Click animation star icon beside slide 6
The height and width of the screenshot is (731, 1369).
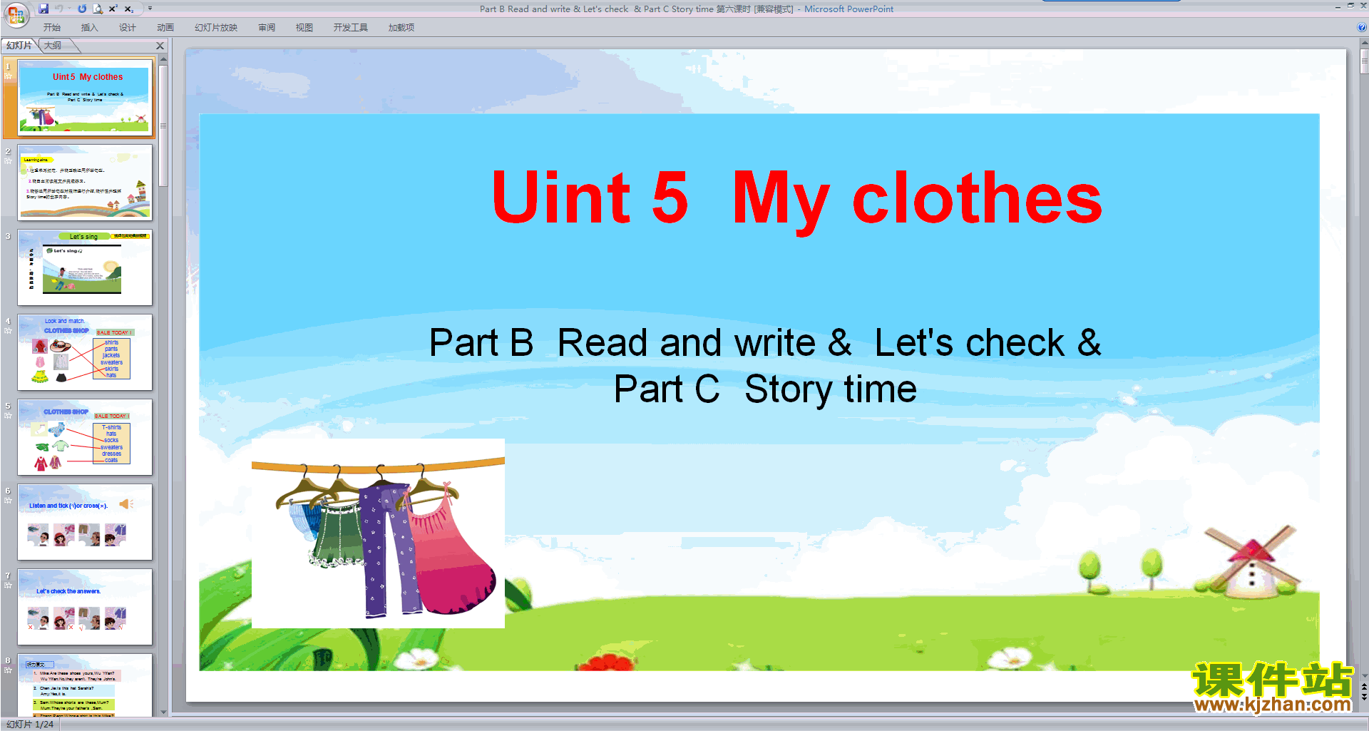[x=8, y=500]
